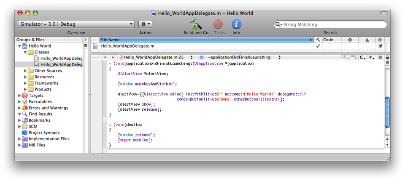
Task: Click the NIB Files smart group icon
Action: pos(25,145)
